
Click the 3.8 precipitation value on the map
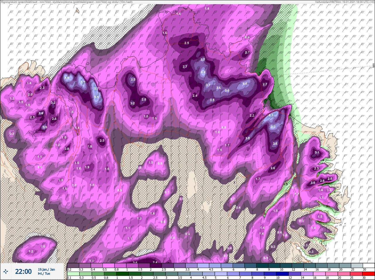click(248, 139)
